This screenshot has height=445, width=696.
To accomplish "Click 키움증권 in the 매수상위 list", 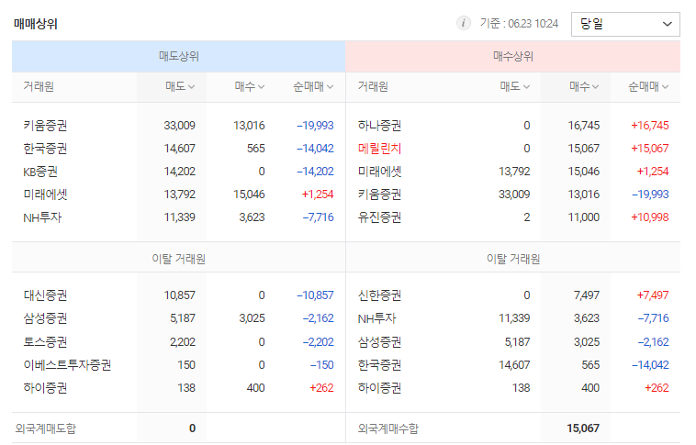I will click(379, 195).
